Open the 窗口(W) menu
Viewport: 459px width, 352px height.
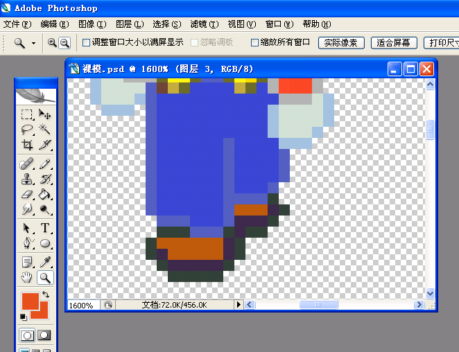tap(279, 24)
